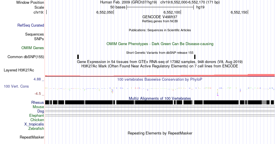
Task: Click the Scale row label
Action: [39, 7]
